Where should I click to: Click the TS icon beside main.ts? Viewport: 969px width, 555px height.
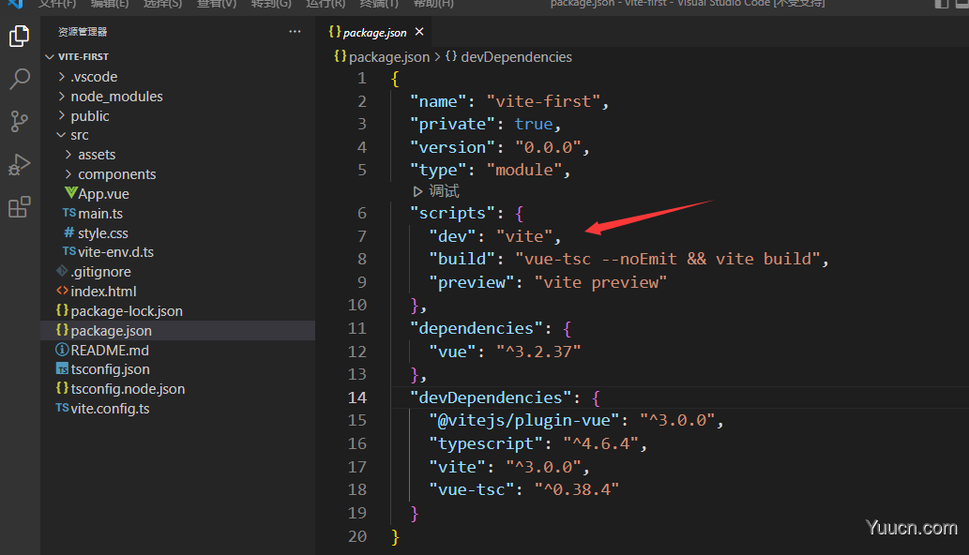[69, 213]
